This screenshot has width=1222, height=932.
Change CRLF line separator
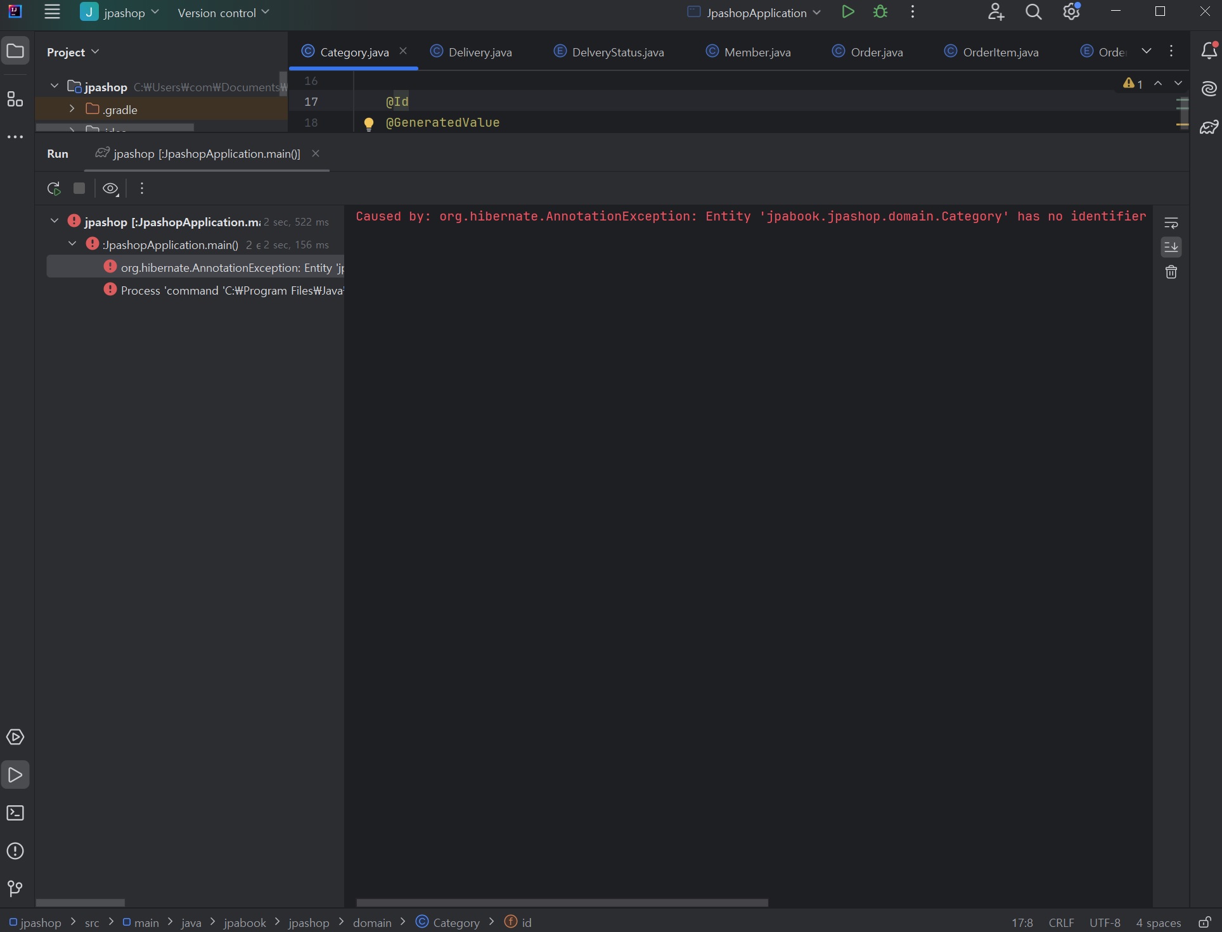pos(1062,922)
